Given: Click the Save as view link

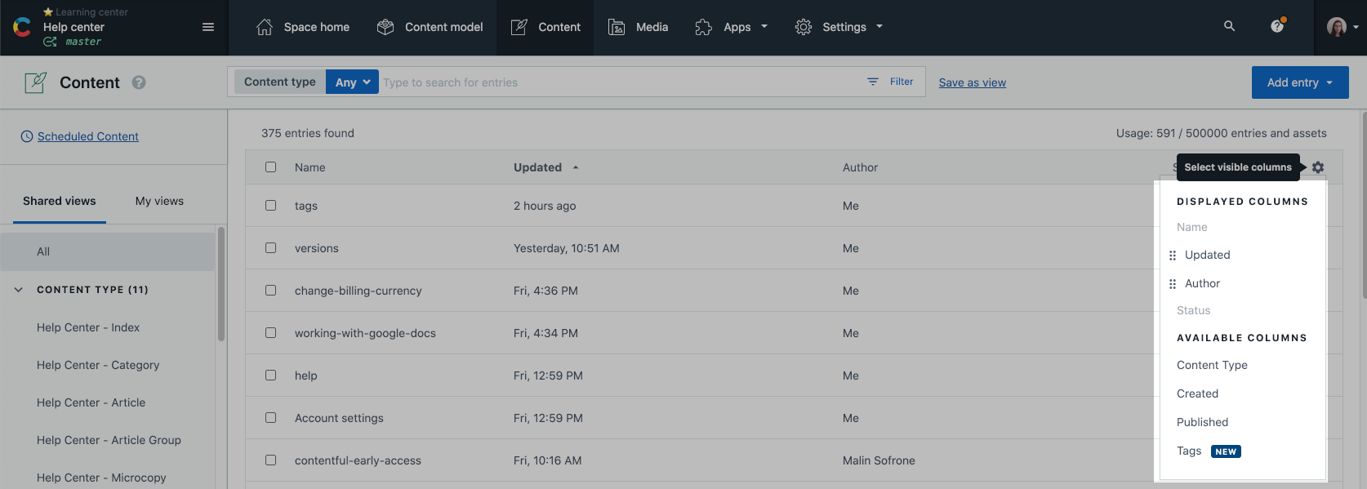Looking at the screenshot, I should tap(972, 82).
